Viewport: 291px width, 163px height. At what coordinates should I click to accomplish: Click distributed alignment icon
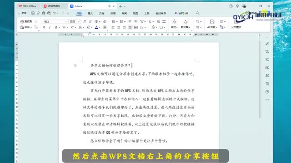click(136, 27)
